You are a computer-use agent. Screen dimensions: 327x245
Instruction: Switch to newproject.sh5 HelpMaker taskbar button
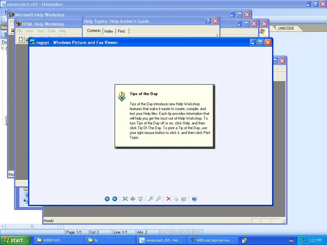(x=161, y=240)
